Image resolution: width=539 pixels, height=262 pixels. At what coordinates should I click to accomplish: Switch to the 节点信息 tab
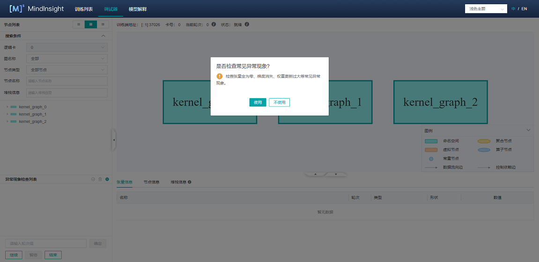click(x=151, y=182)
